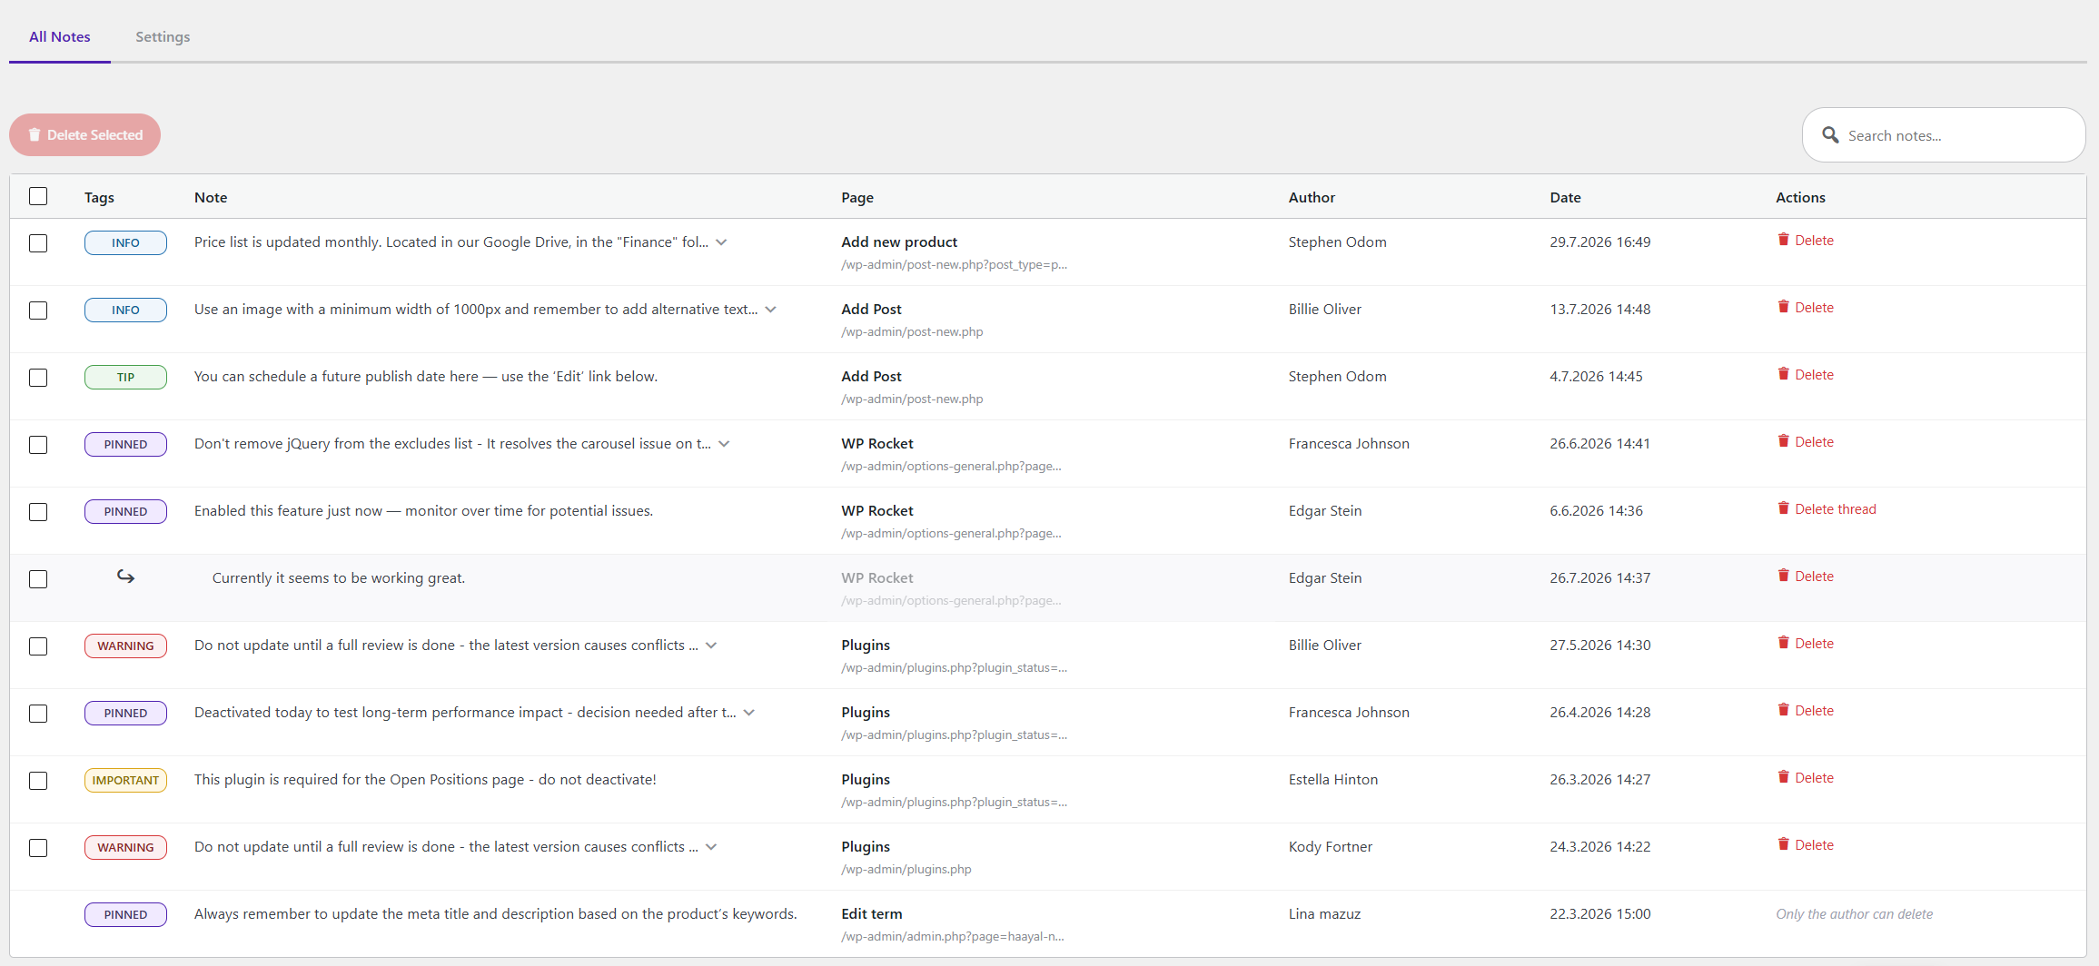The width and height of the screenshot is (2099, 966).
Task: Delete Edgar Stein's working great reply
Action: (x=1806, y=576)
